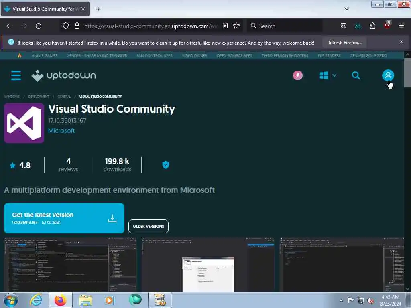The height and width of the screenshot is (308, 411).
Task: Open PDF READERS link
Action: pos(329,55)
